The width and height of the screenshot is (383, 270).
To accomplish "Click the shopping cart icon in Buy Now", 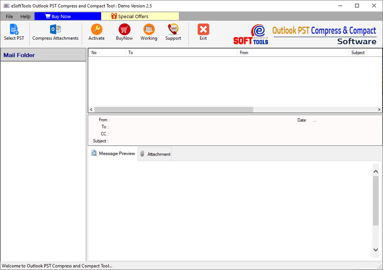I will [x=47, y=16].
